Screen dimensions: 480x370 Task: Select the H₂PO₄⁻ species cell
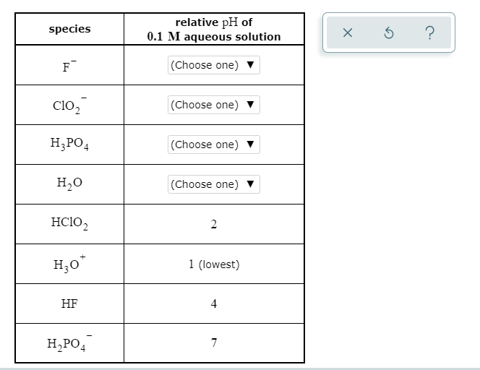point(69,343)
